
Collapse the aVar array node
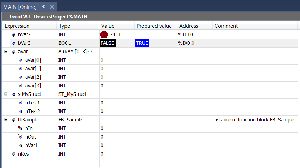pos(6,52)
